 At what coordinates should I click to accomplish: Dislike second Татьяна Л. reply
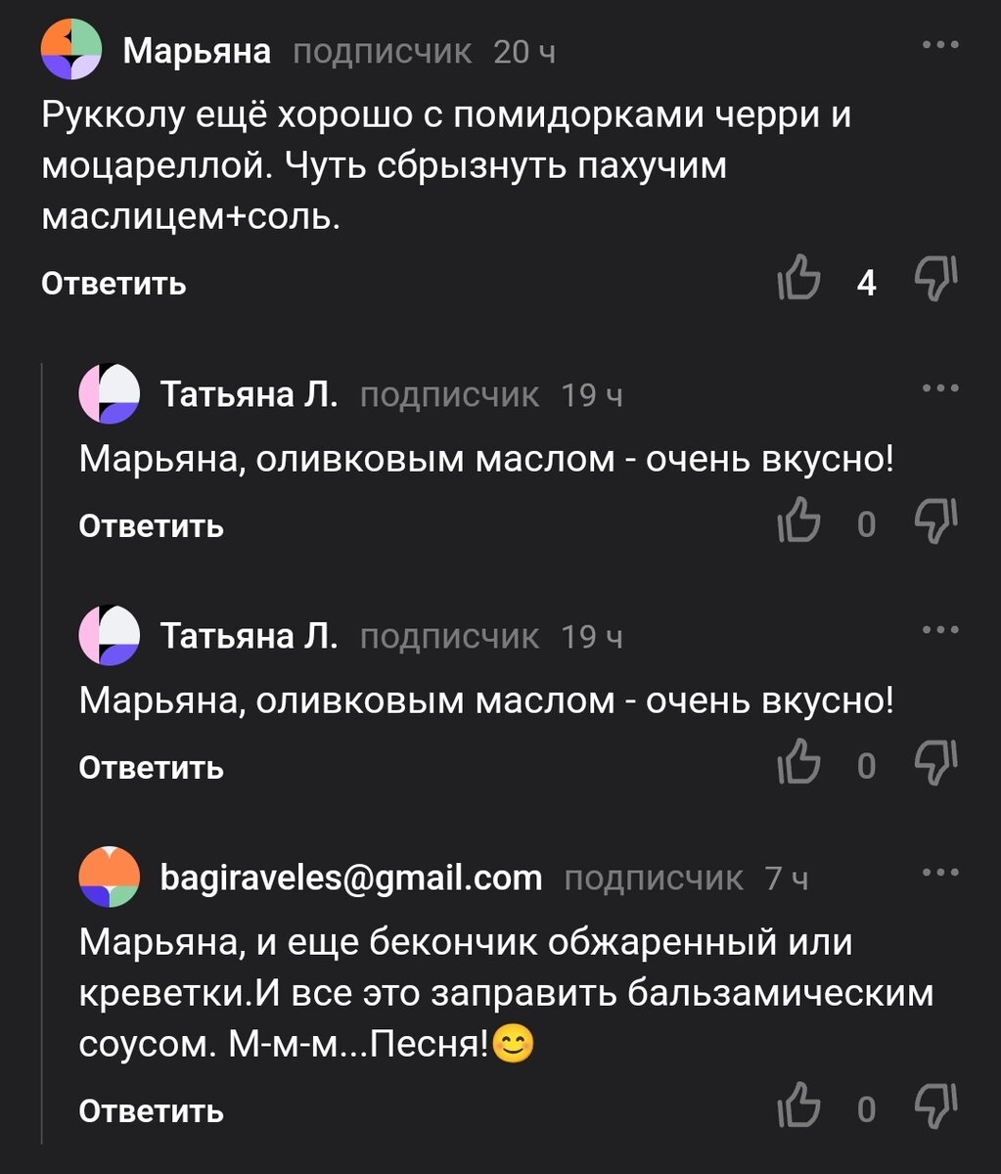click(x=935, y=765)
